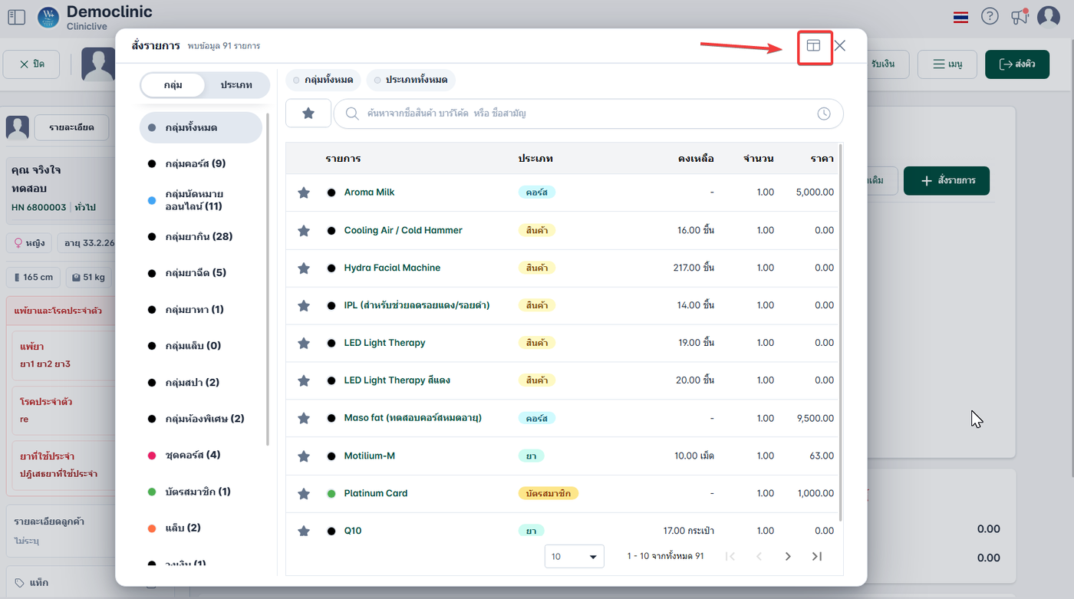The image size is (1074, 599).
Task: Select the กลุ่มทั้งหมด filter chip
Action: pyautogui.click(x=323, y=80)
